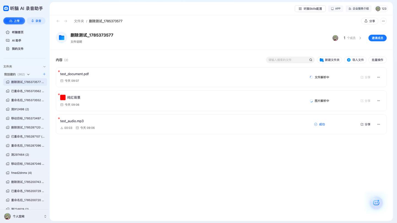
Task: Select folder 删除测试_1785287120
Action: (x=25, y=127)
